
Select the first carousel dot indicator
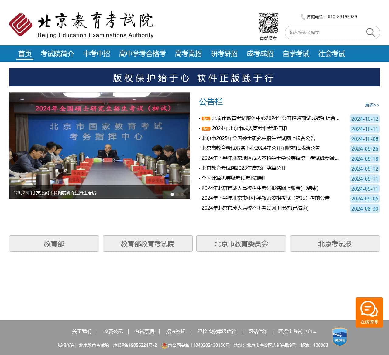click(x=172, y=194)
